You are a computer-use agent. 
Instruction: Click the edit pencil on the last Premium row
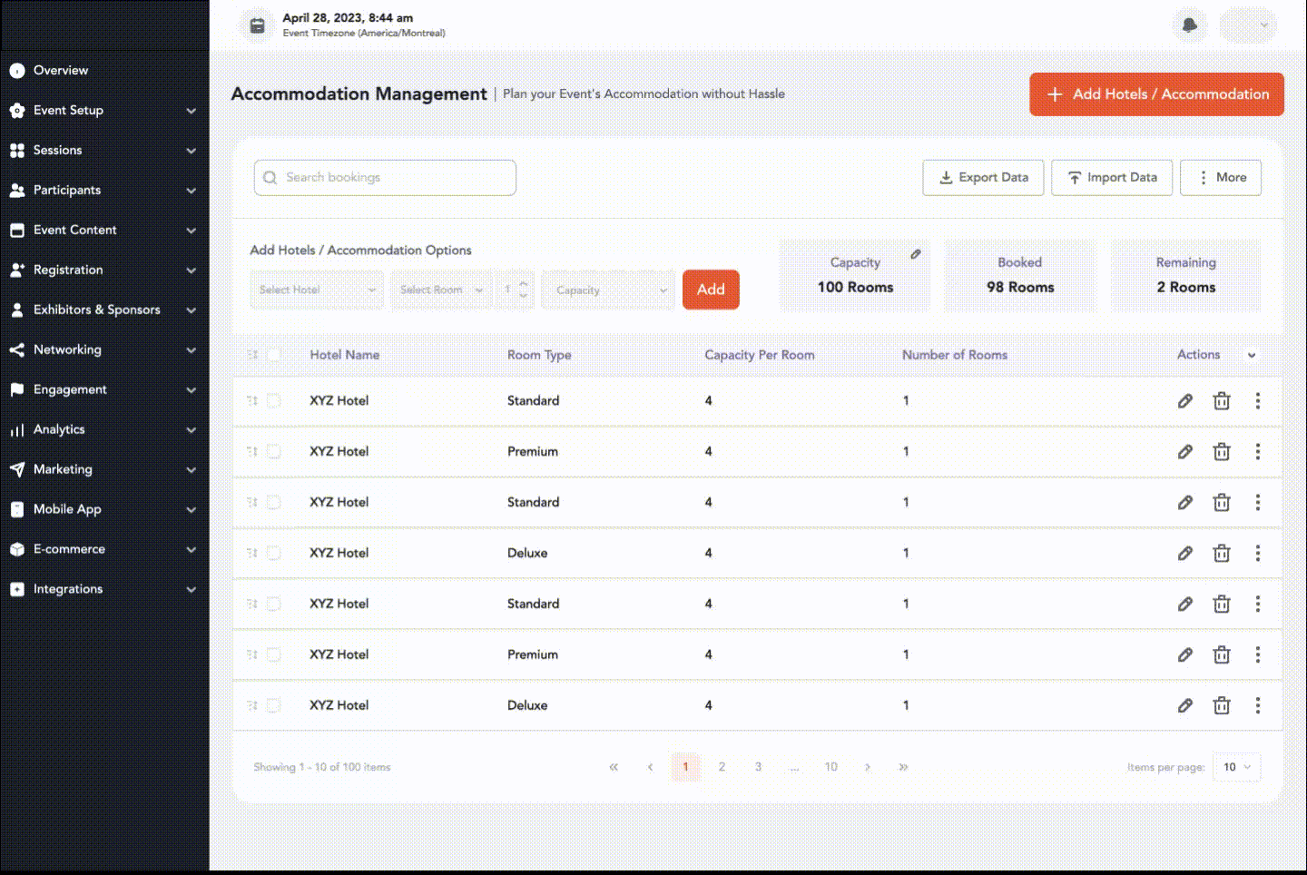coord(1184,655)
